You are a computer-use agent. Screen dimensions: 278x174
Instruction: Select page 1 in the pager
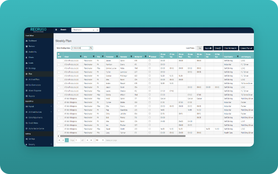pos(67,140)
